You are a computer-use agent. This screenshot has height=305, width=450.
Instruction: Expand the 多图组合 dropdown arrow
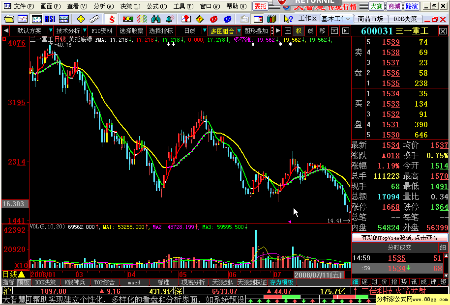coord(239,30)
